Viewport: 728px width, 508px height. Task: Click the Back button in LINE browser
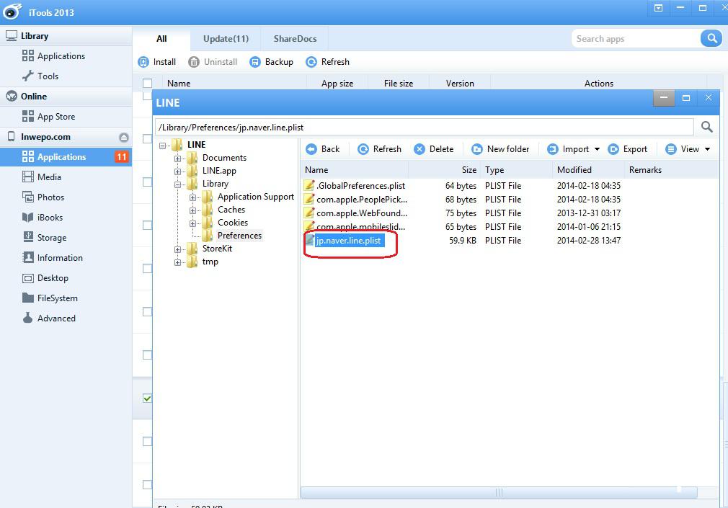[322, 149]
